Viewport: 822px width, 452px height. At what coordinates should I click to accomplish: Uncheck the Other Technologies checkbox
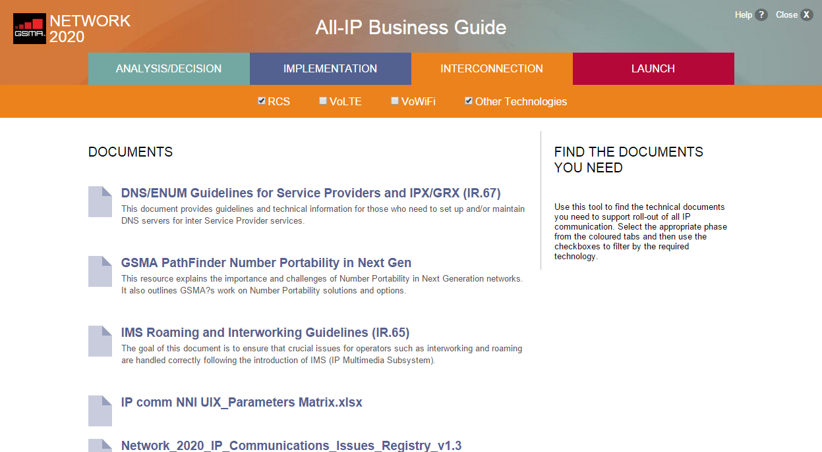469,101
